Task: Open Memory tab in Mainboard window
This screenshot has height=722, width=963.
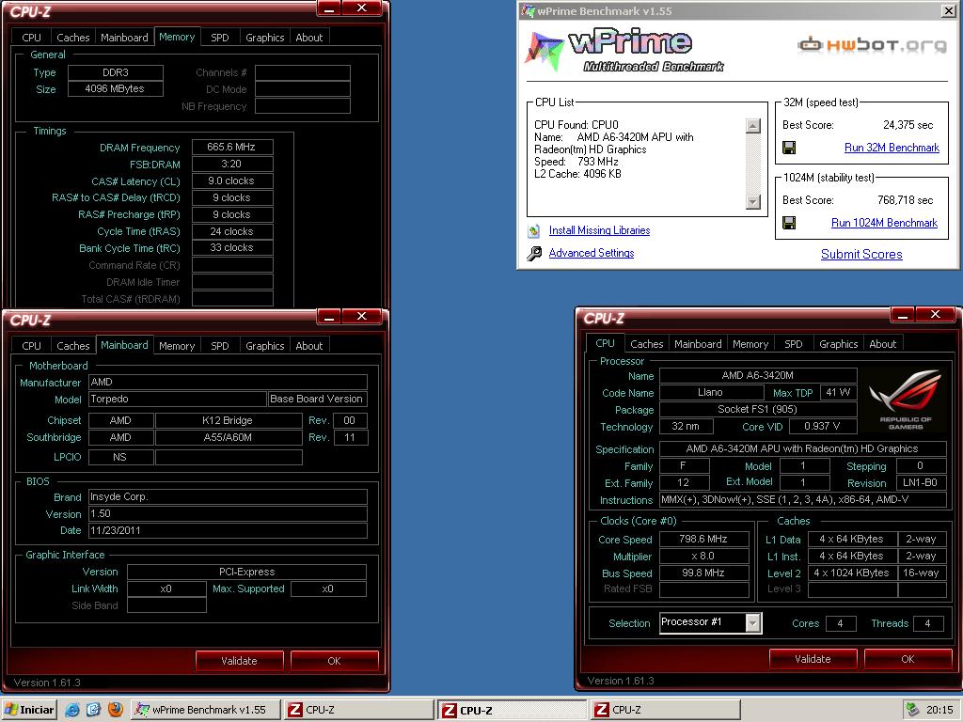Action: click(x=177, y=346)
